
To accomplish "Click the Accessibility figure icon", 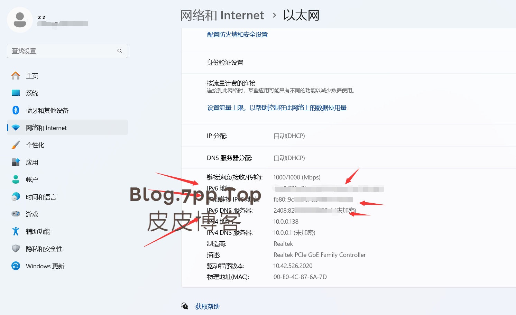I will click(x=16, y=231).
